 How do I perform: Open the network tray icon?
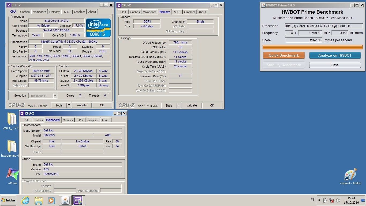coord(331,200)
